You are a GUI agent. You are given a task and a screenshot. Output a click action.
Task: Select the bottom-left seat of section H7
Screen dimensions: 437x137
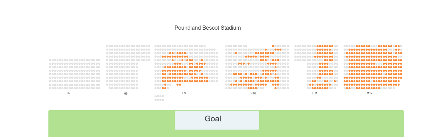coord(50,88)
